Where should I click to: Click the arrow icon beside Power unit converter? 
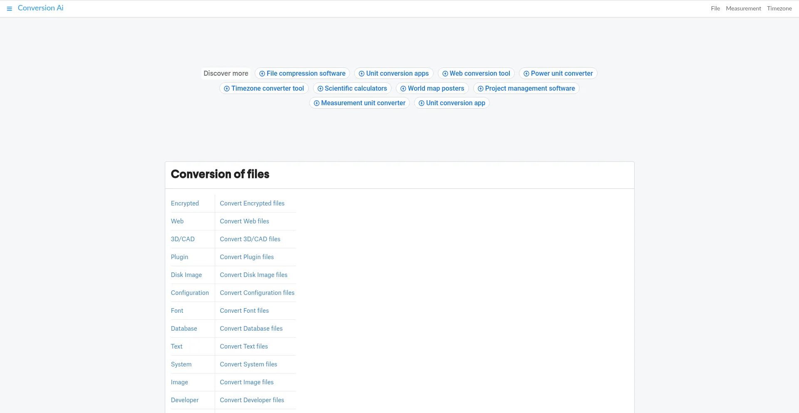[526, 74]
